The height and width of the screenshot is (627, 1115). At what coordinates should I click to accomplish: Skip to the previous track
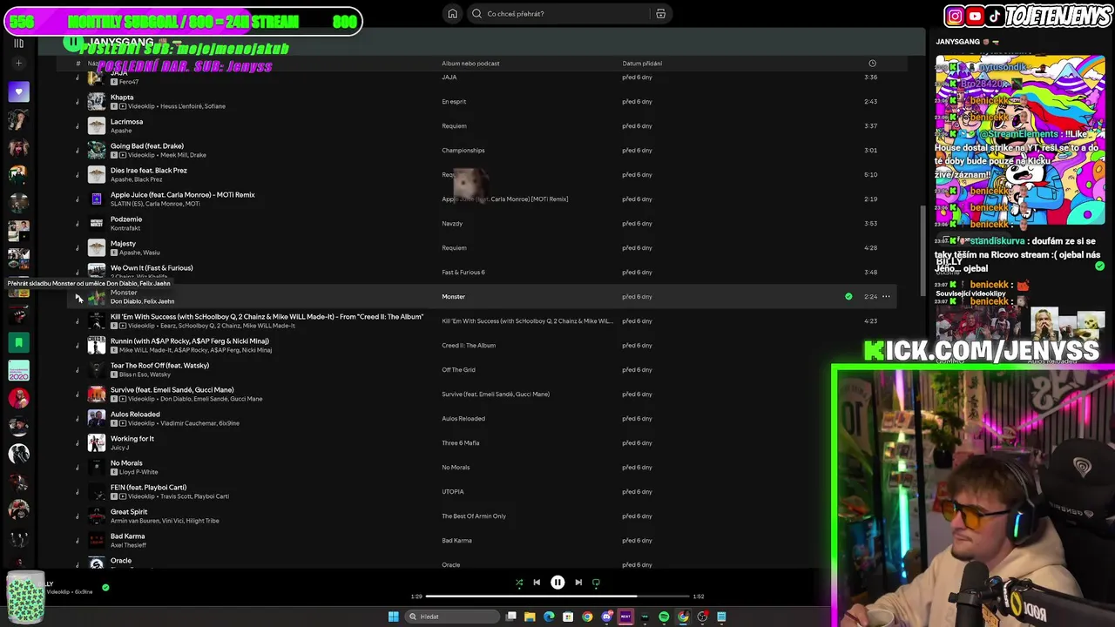537,583
